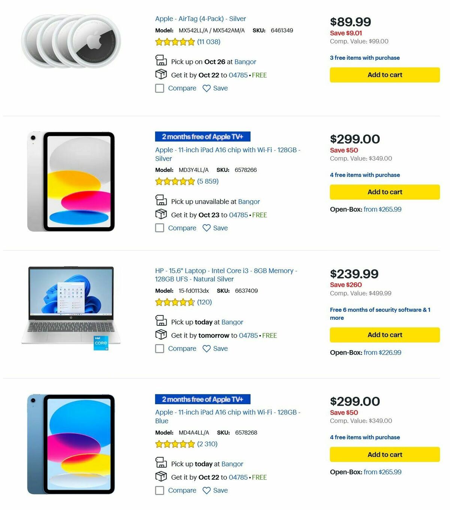The height and width of the screenshot is (510, 450).
Task: Check the Compare box for the AirTag 4-Pack
Action: [159, 88]
